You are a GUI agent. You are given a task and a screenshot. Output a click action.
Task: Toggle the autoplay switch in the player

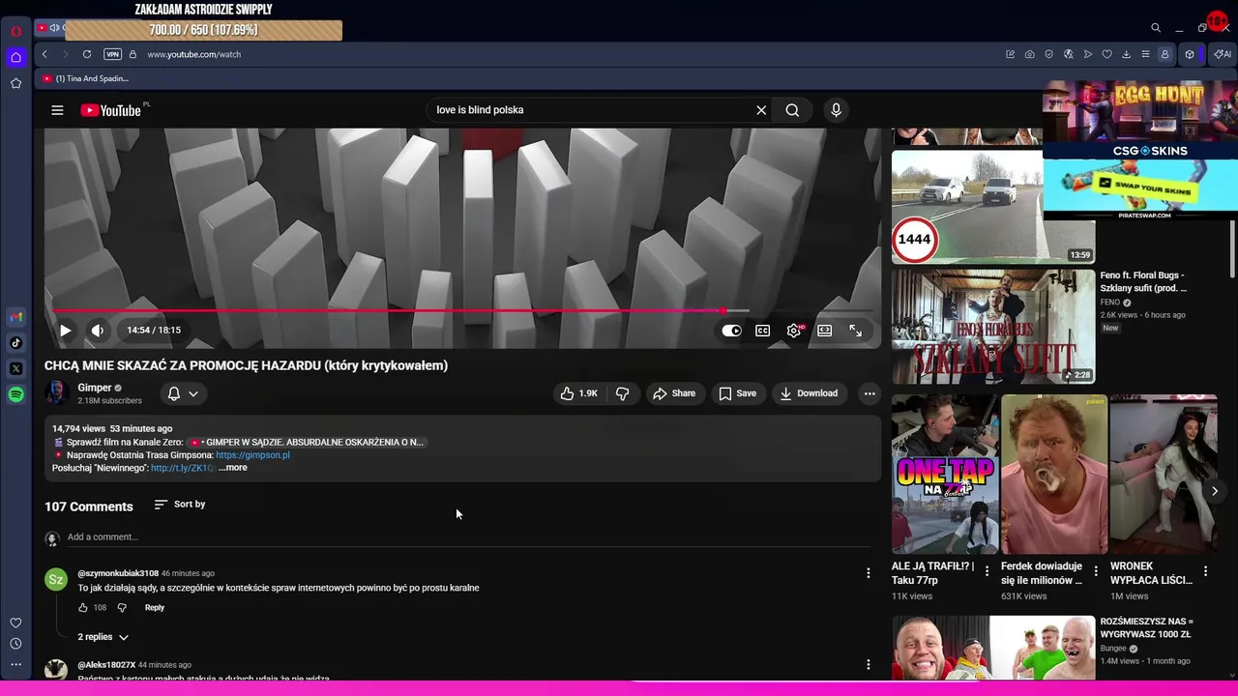click(x=732, y=331)
